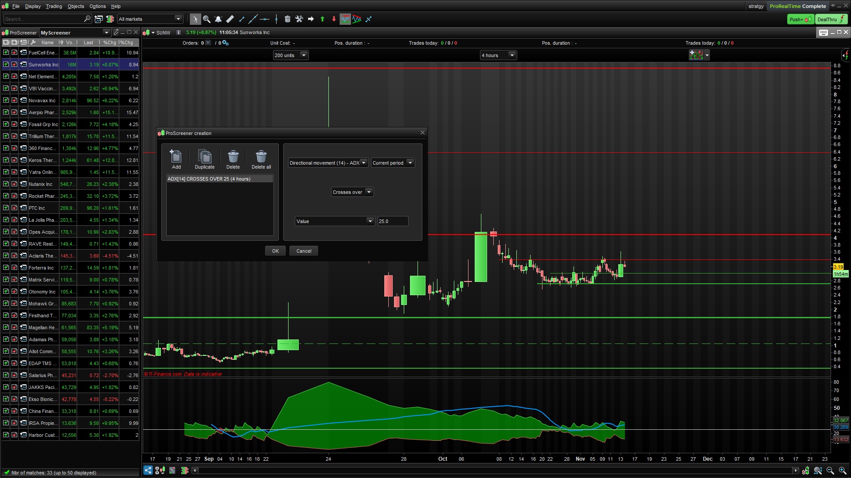
Task: Click Cancel in ProScreener creation
Action: 304,251
